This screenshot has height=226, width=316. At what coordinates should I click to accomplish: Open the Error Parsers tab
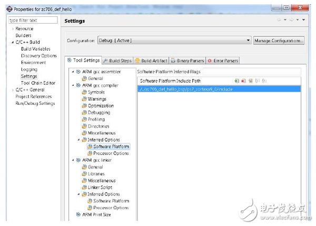coord(224,61)
